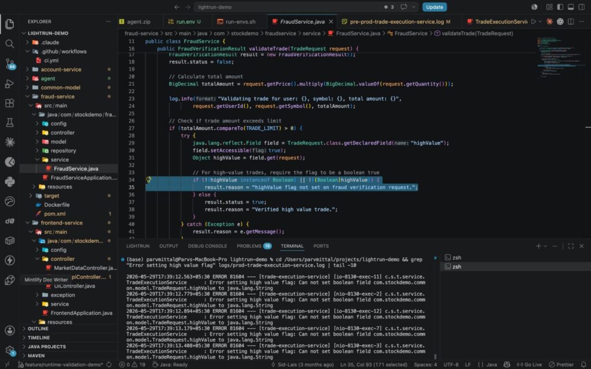
Task: Click the ChatGPT icon in editor toolbar
Action: pyautogui.click(x=560, y=21)
